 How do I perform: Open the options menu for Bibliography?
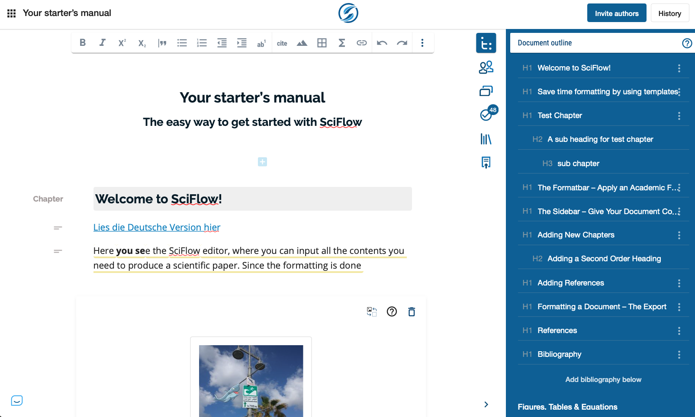679,354
